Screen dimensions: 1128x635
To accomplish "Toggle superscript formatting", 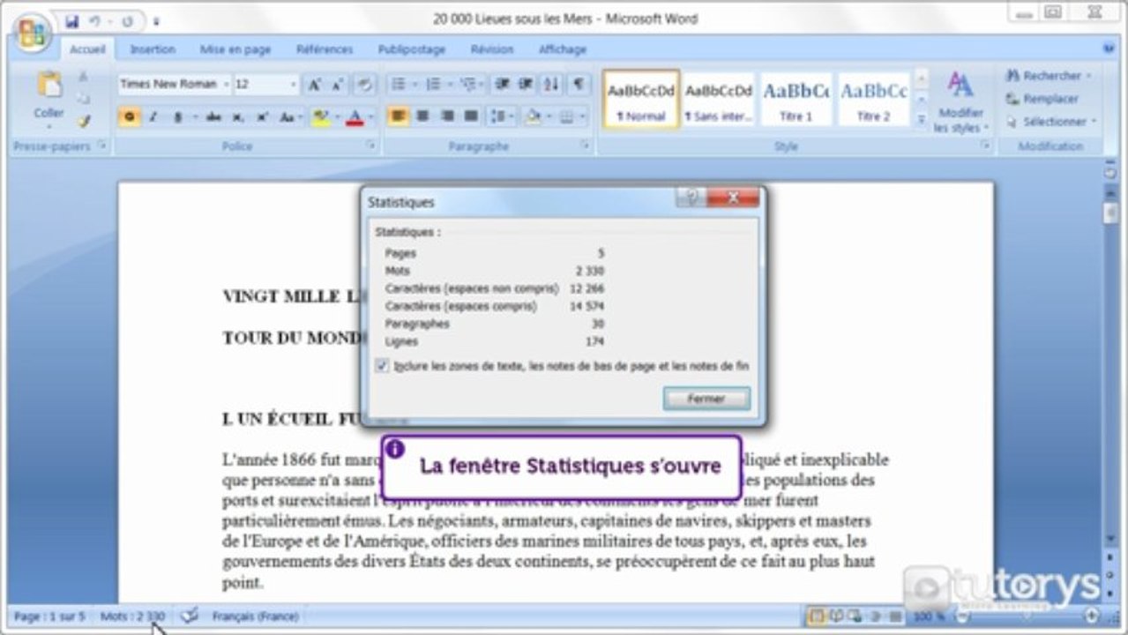I will point(262,116).
